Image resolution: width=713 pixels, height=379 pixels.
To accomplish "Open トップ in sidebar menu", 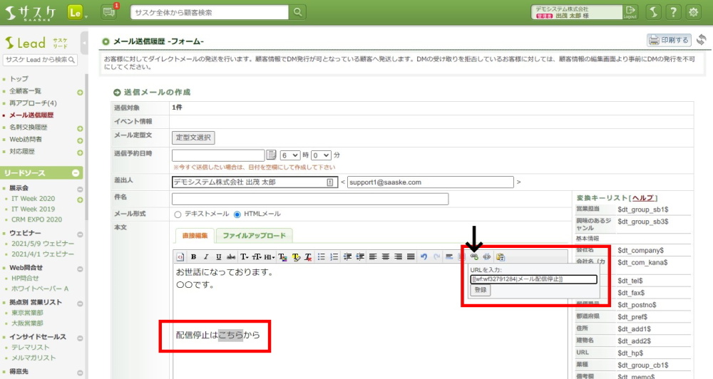I will coord(19,78).
